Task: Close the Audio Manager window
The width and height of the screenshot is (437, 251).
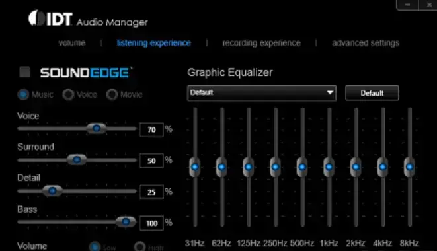Action: [x=429, y=5]
